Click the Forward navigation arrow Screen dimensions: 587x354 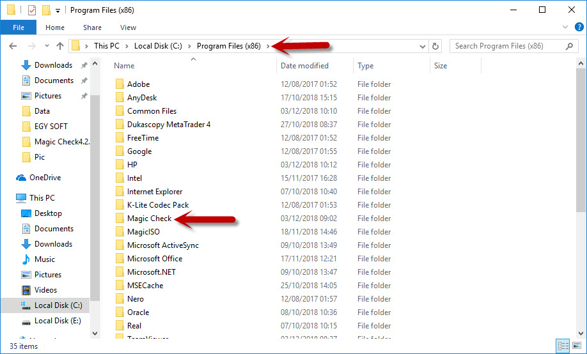click(x=32, y=46)
